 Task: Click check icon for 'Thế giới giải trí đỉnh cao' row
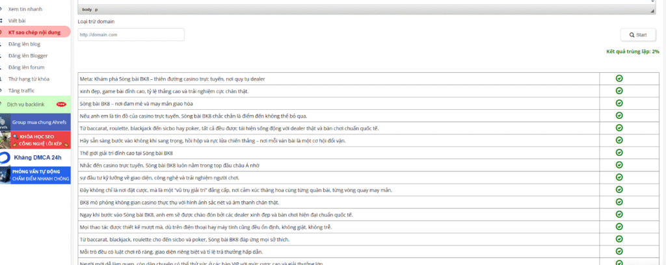[x=619, y=152]
